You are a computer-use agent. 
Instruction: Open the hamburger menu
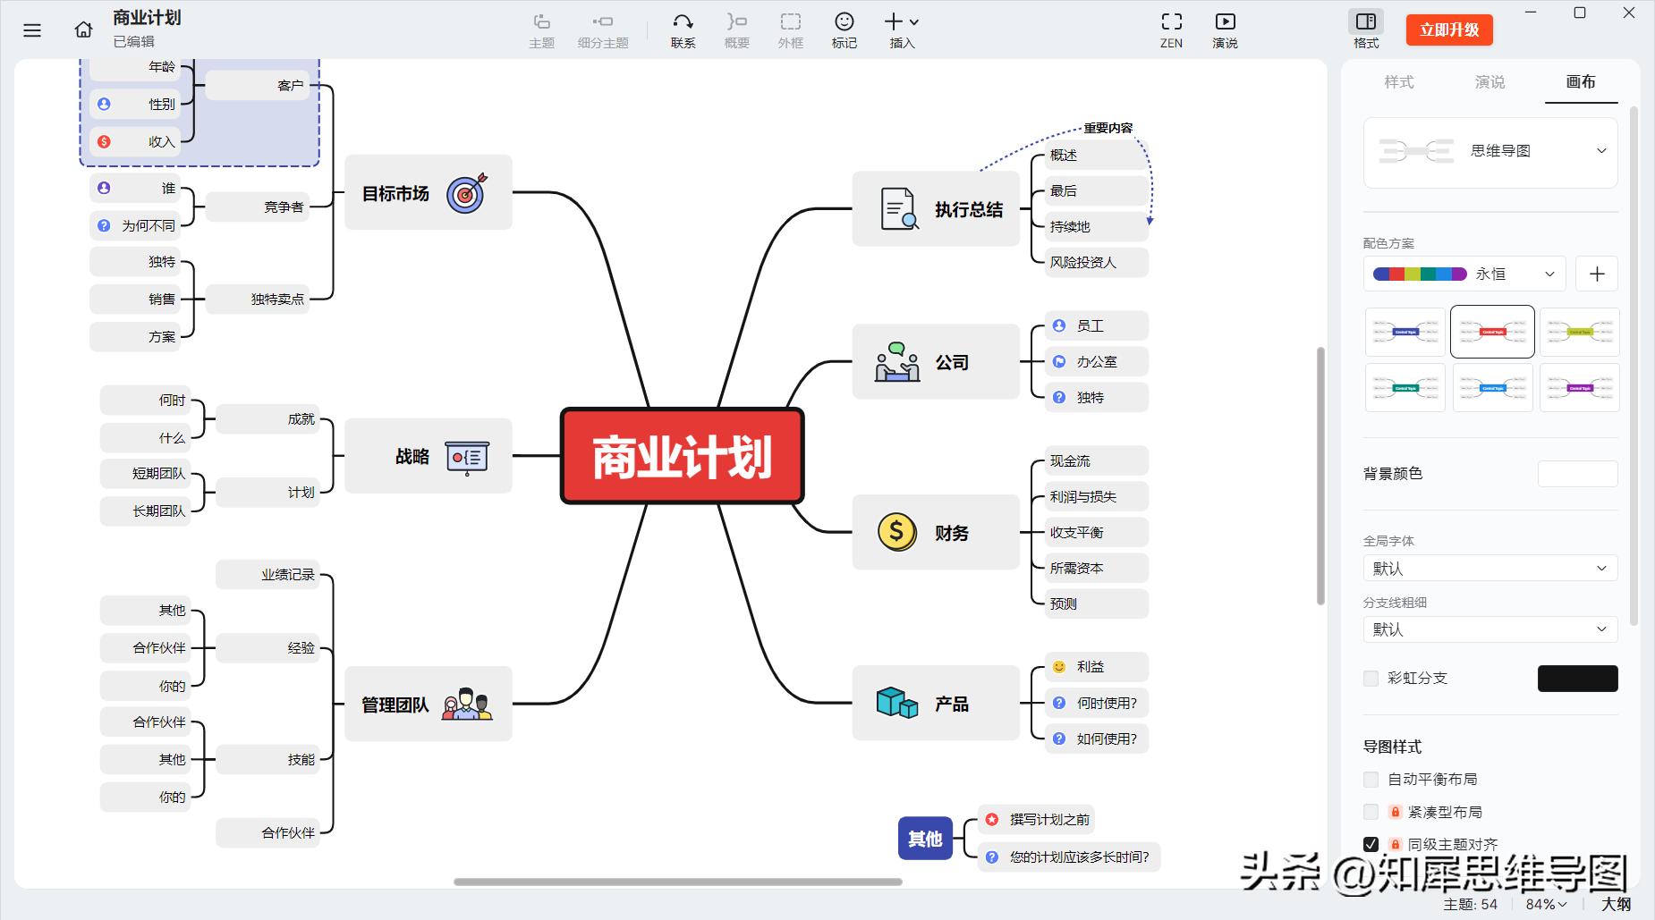coord(31,30)
